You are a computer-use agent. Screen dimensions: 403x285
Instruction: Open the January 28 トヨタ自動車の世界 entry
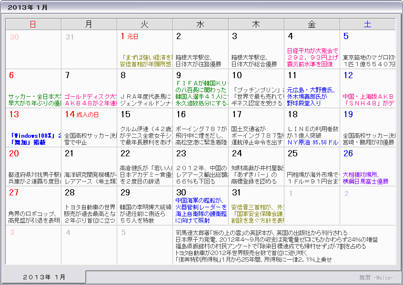pyautogui.click(x=90, y=214)
